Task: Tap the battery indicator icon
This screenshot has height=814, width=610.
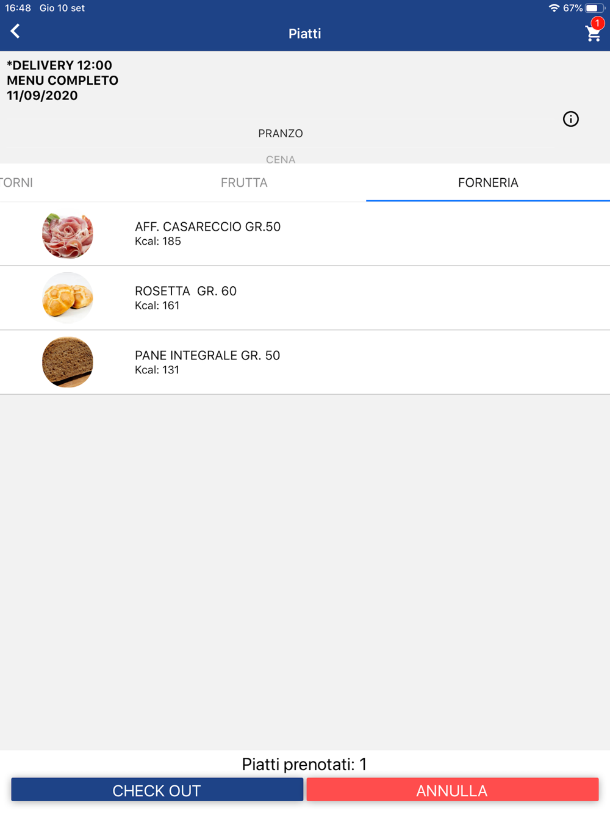Action: [595, 8]
